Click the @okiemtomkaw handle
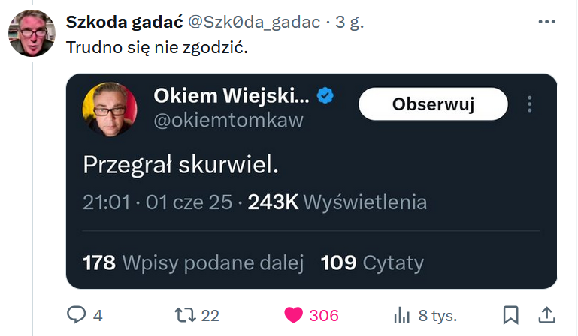The height and width of the screenshot is (336, 578). click(x=228, y=120)
